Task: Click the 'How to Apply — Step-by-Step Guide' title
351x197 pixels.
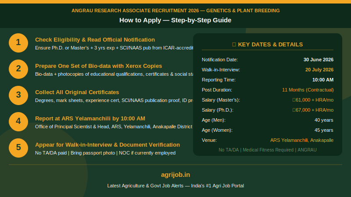Action: pos(175,20)
